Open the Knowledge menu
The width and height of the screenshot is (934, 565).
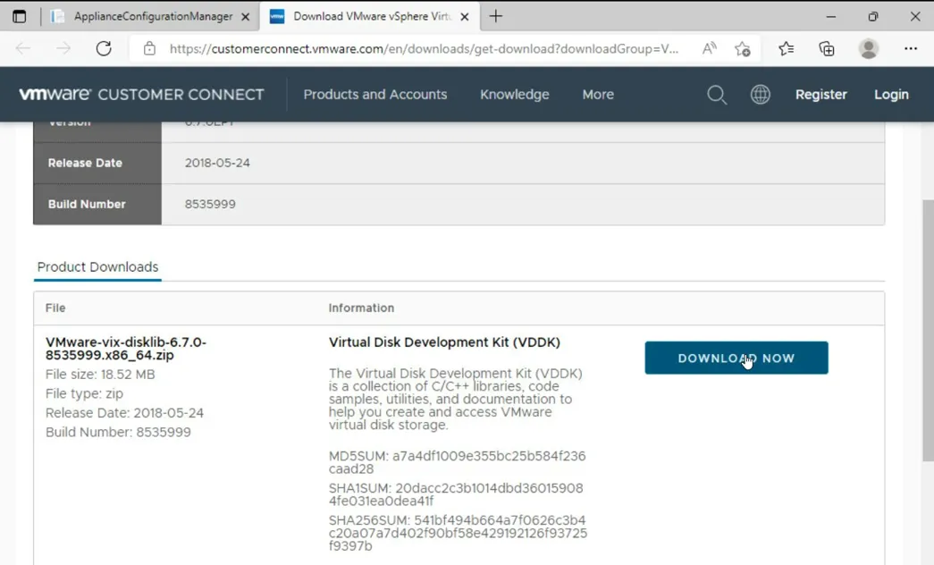[x=515, y=94]
